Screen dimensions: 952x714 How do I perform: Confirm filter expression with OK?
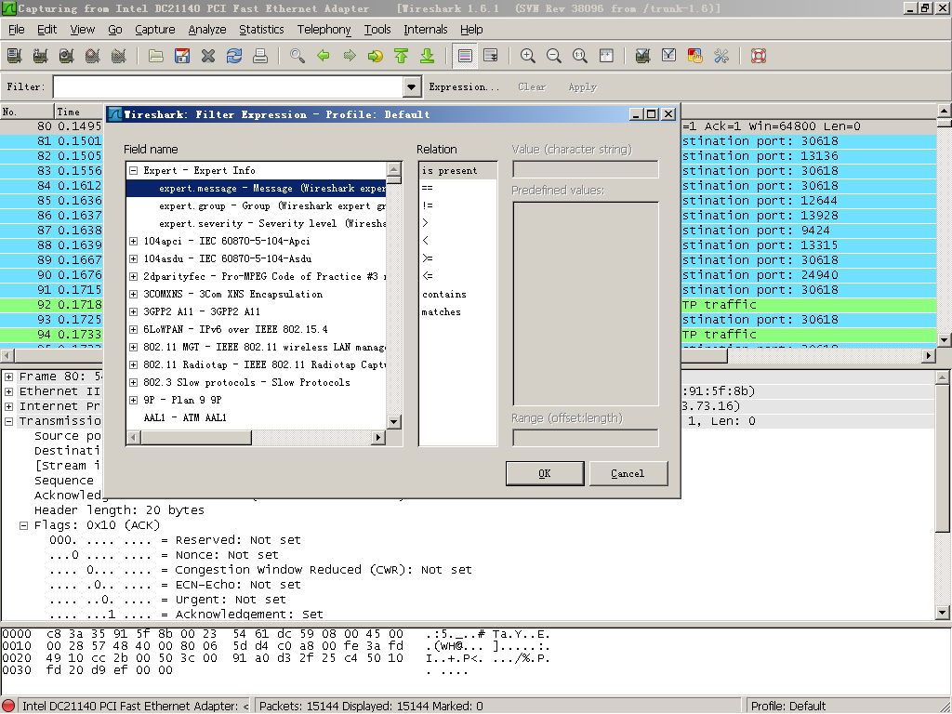pyautogui.click(x=545, y=473)
